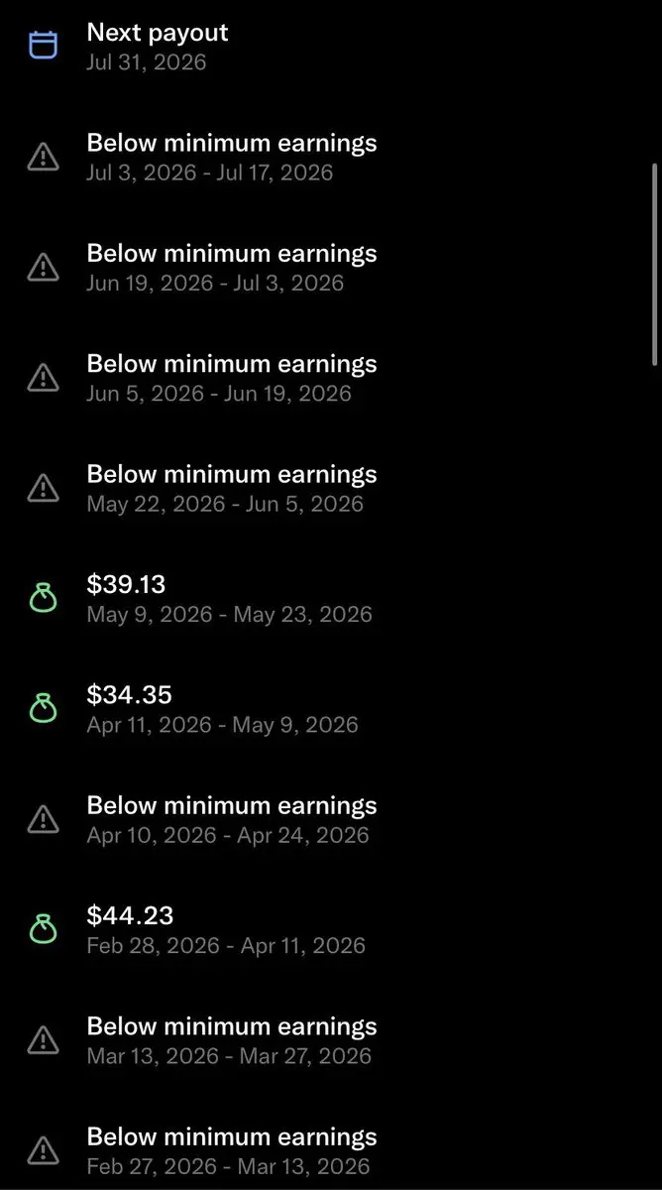Screen dimensions: 662x1190
Task: Tap warning icon for Jul 3 - Jul 17 period
Action: tap(43, 157)
